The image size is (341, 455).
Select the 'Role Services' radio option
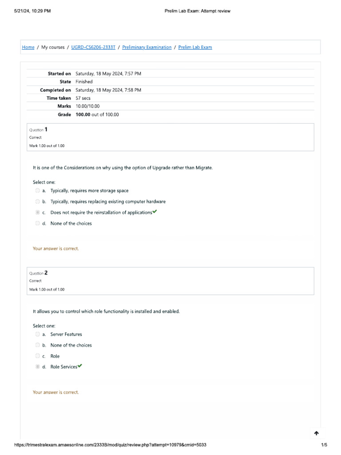coord(38,367)
